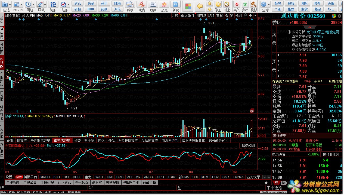Collapse the 涨停分析 panel red arrow
Image resolution: width=344 pixels, height=195 pixels.
(310, 28)
